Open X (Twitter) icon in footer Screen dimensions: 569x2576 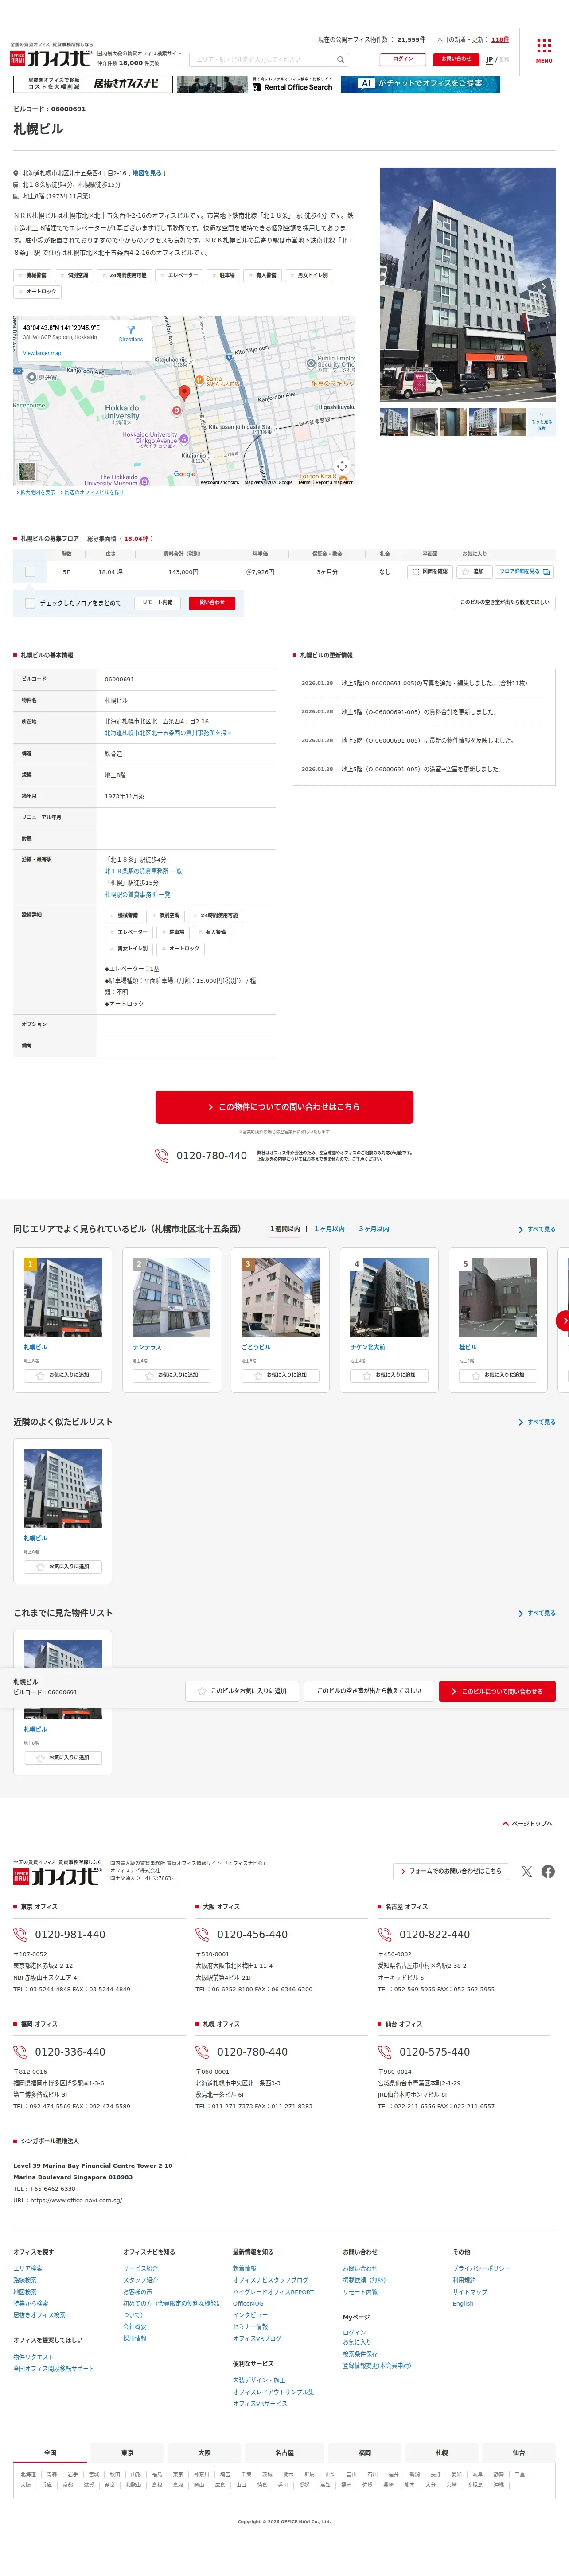(x=526, y=1871)
